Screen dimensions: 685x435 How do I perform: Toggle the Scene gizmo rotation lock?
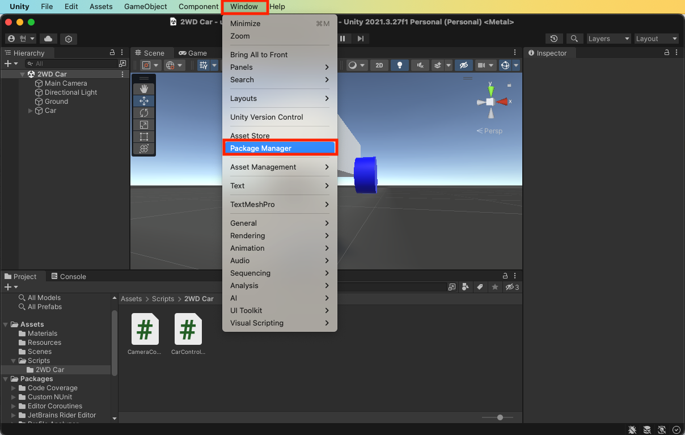(x=509, y=85)
